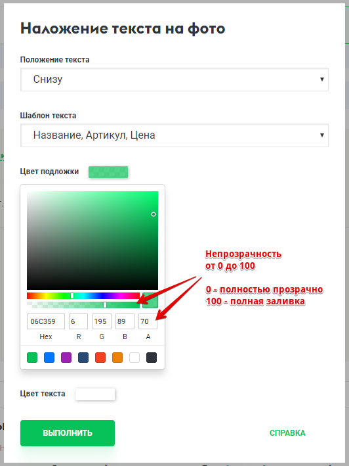Select the dark gray preset swatch
This screenshot has width=349, height=466.
(x=152, y=358)
